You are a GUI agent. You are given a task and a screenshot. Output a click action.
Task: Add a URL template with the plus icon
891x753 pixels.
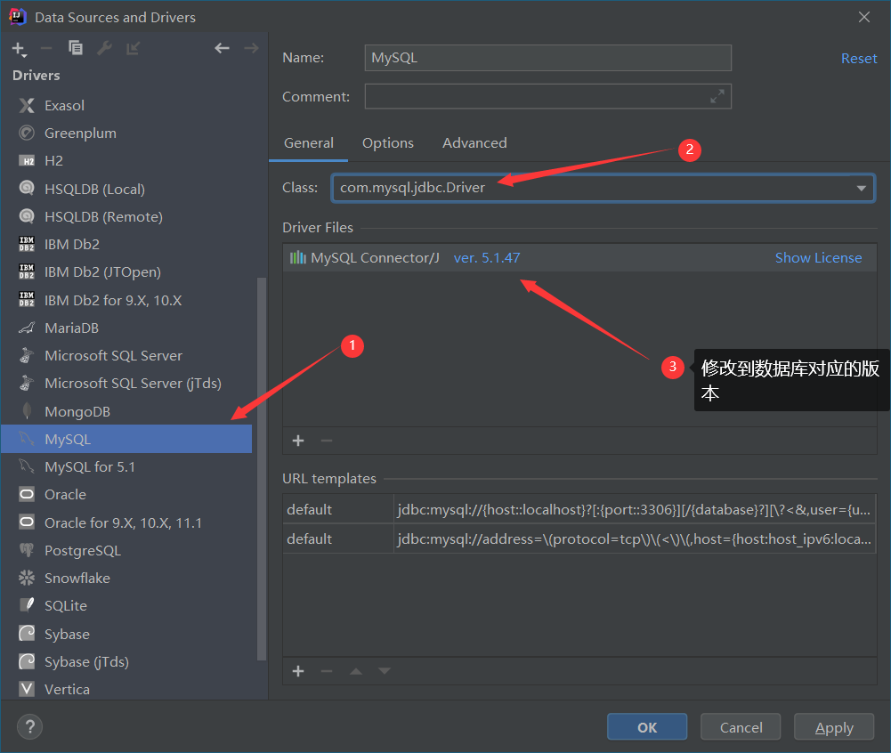298,671
